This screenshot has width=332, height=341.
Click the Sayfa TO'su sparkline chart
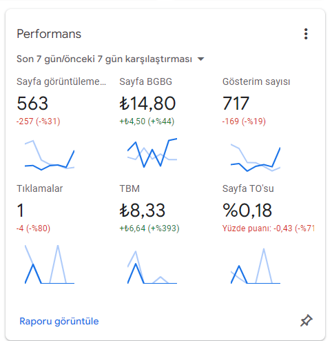coord(256,266)
